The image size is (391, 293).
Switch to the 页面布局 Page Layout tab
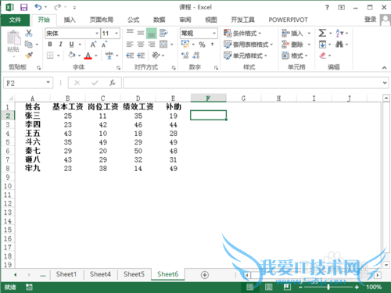pyautogui.click(x=102, y=20)
